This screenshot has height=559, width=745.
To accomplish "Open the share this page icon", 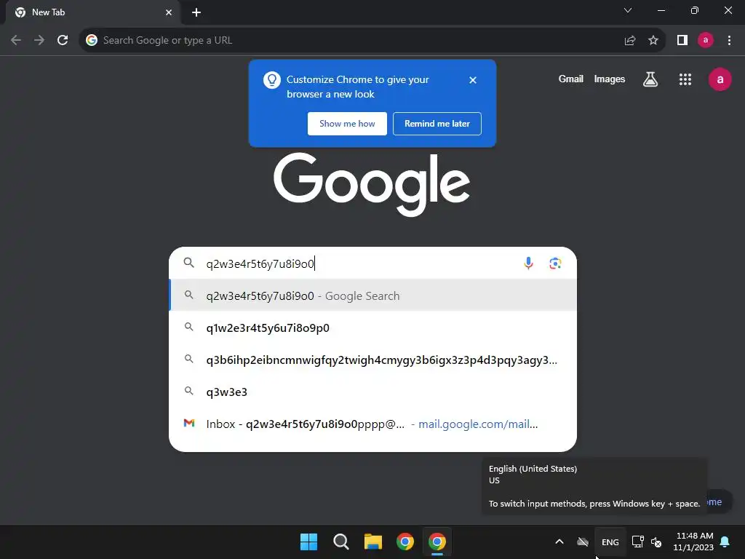I will coord(630,41).
